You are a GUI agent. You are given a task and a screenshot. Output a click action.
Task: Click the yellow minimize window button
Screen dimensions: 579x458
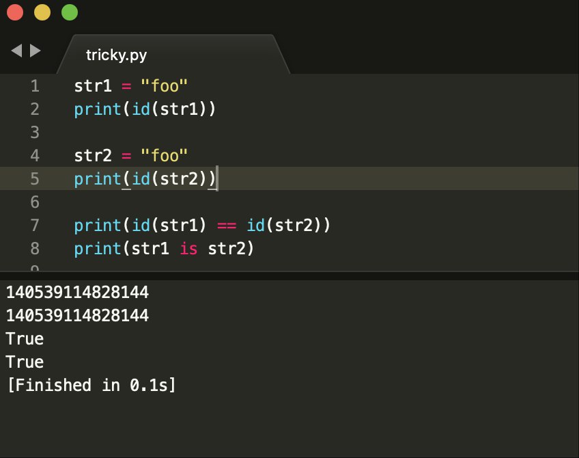click(42, 12)
